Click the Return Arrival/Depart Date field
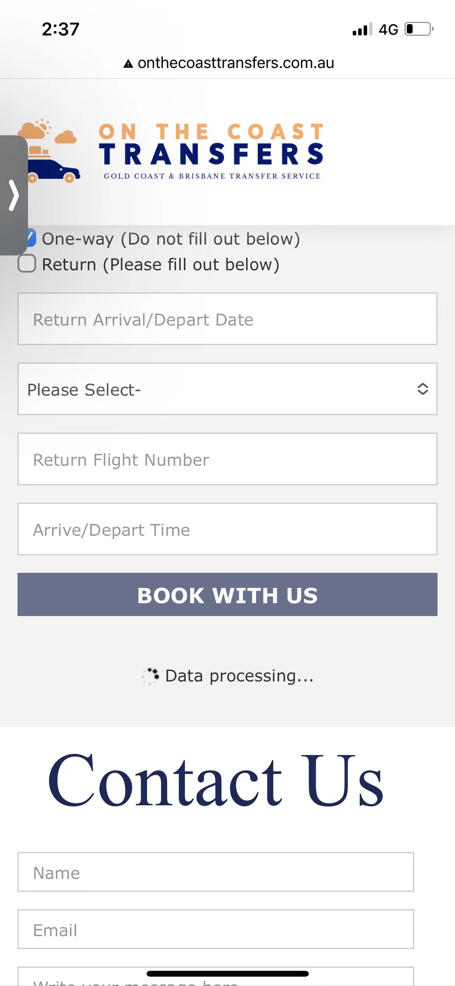Viewport: 455px width, 986px height. click(x=227, y=319)
